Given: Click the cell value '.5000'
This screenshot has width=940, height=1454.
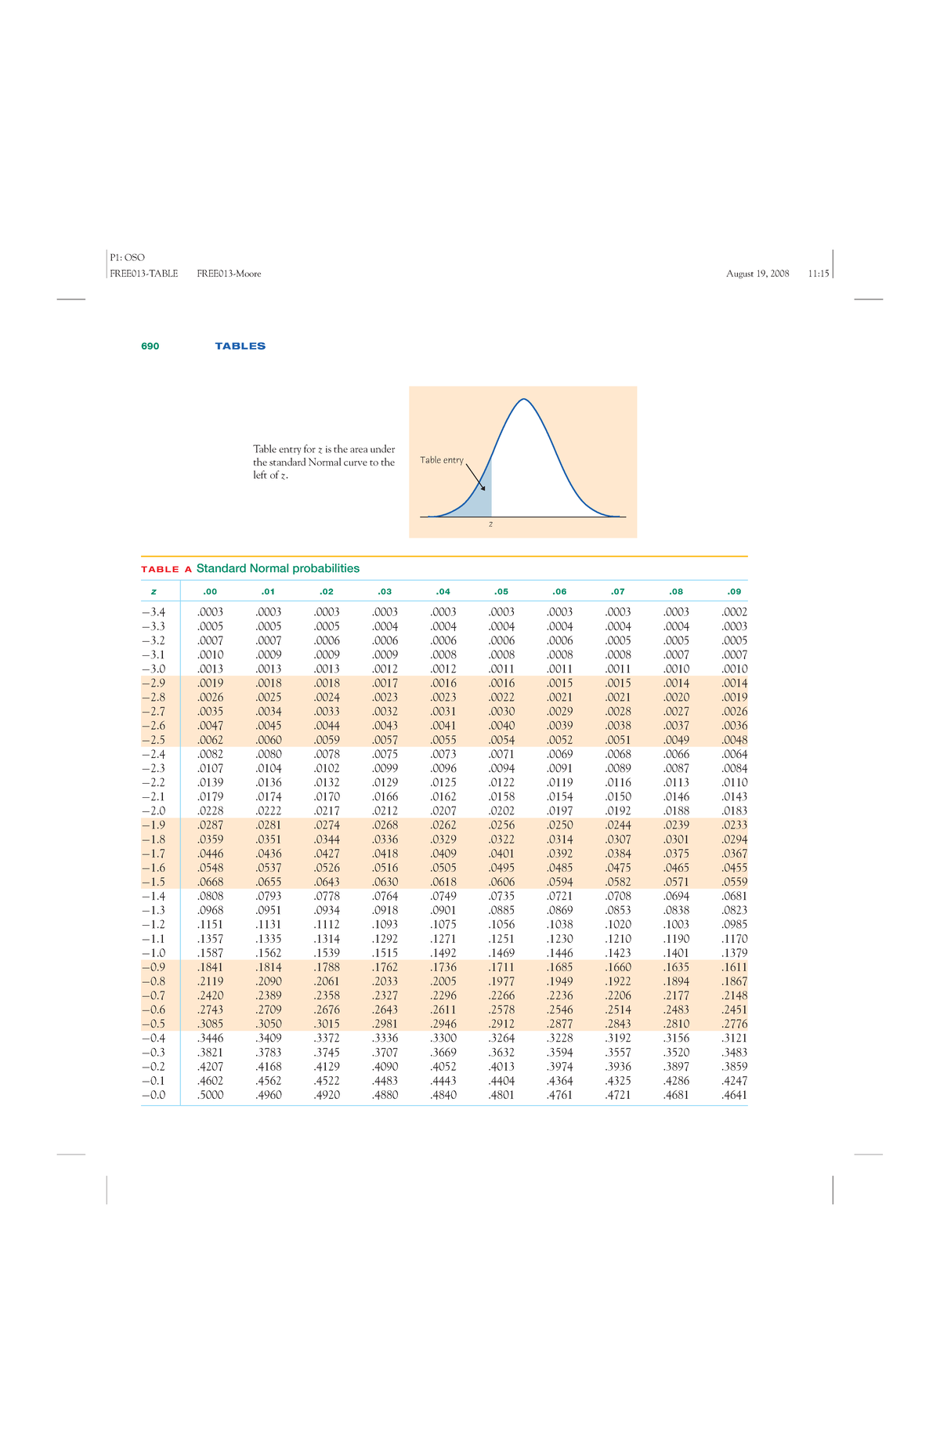Looking at the screenshot, I should (210, 1095).
